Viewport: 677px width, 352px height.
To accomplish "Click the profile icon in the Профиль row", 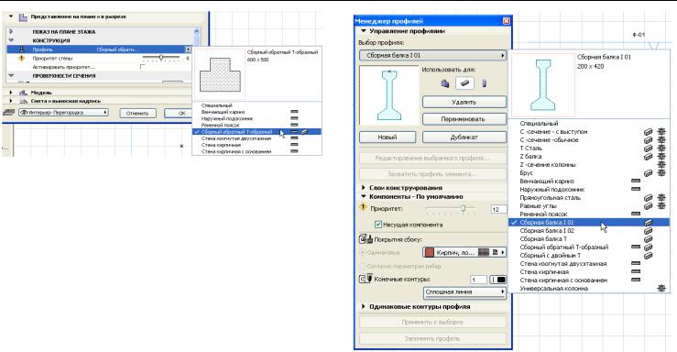I will [x=22, y=49].
